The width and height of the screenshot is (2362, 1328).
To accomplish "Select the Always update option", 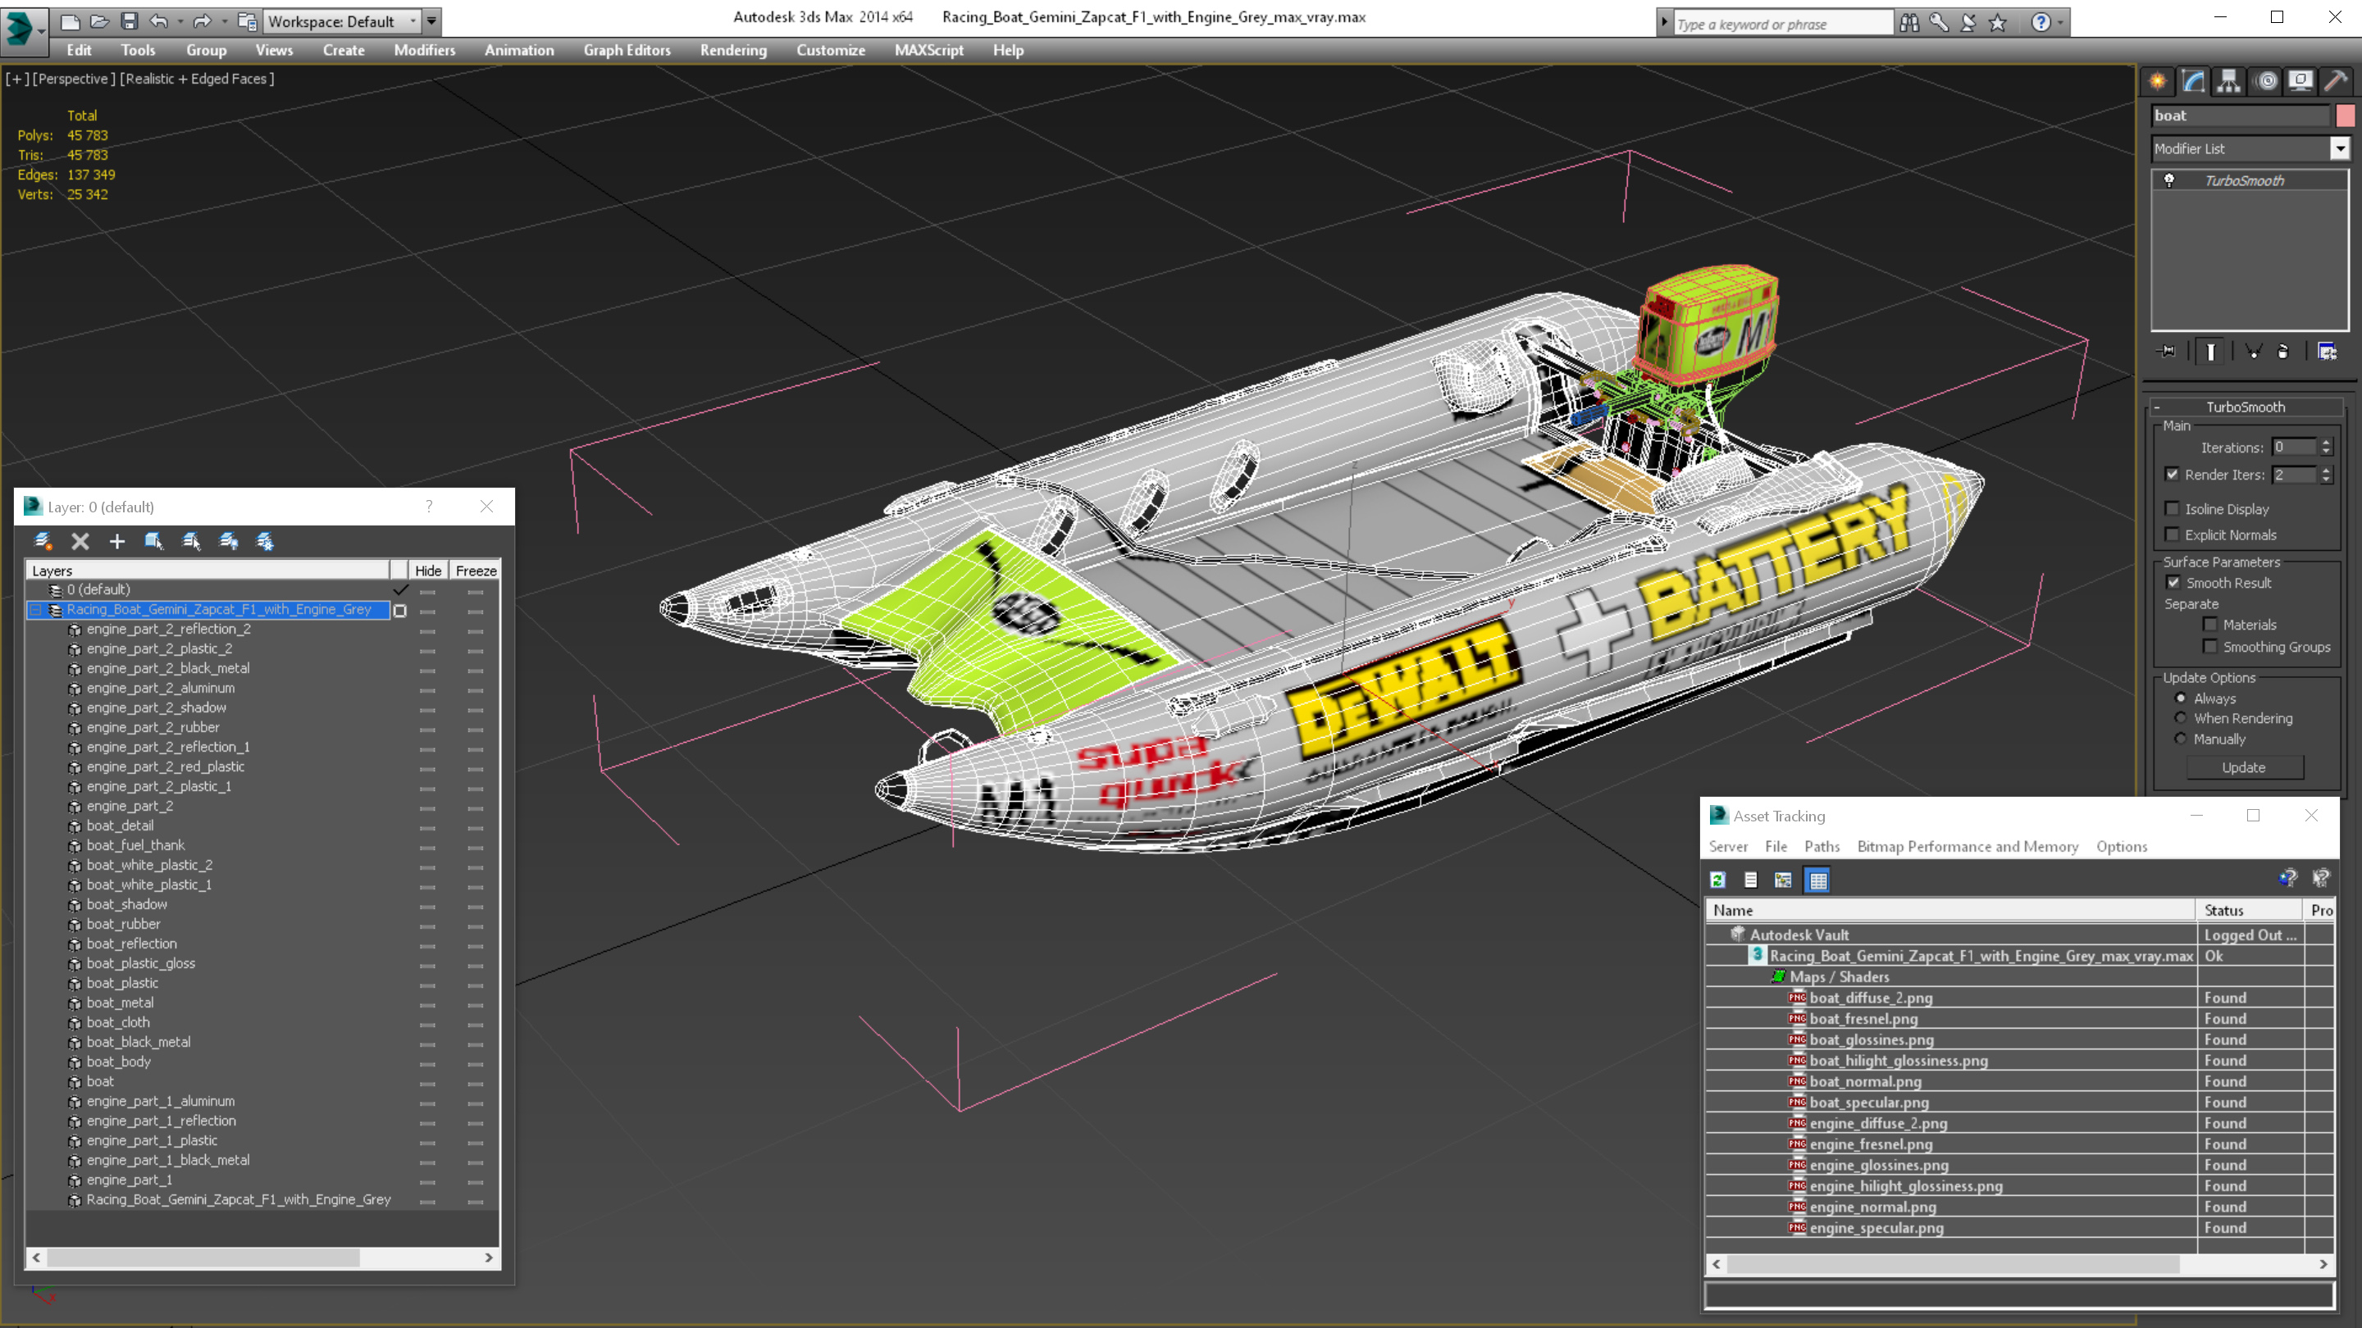I will click(x=2182, y=698).
